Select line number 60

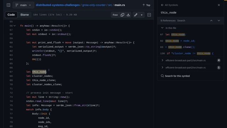point(11,43)
